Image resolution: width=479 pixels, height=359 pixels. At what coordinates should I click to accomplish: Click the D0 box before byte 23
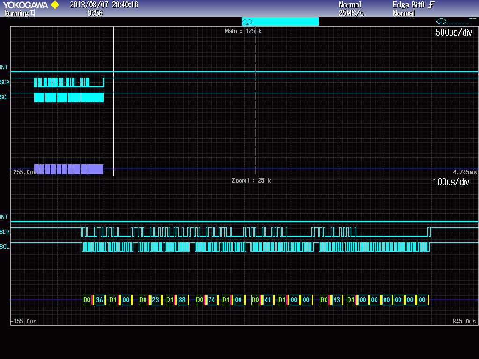143,300
